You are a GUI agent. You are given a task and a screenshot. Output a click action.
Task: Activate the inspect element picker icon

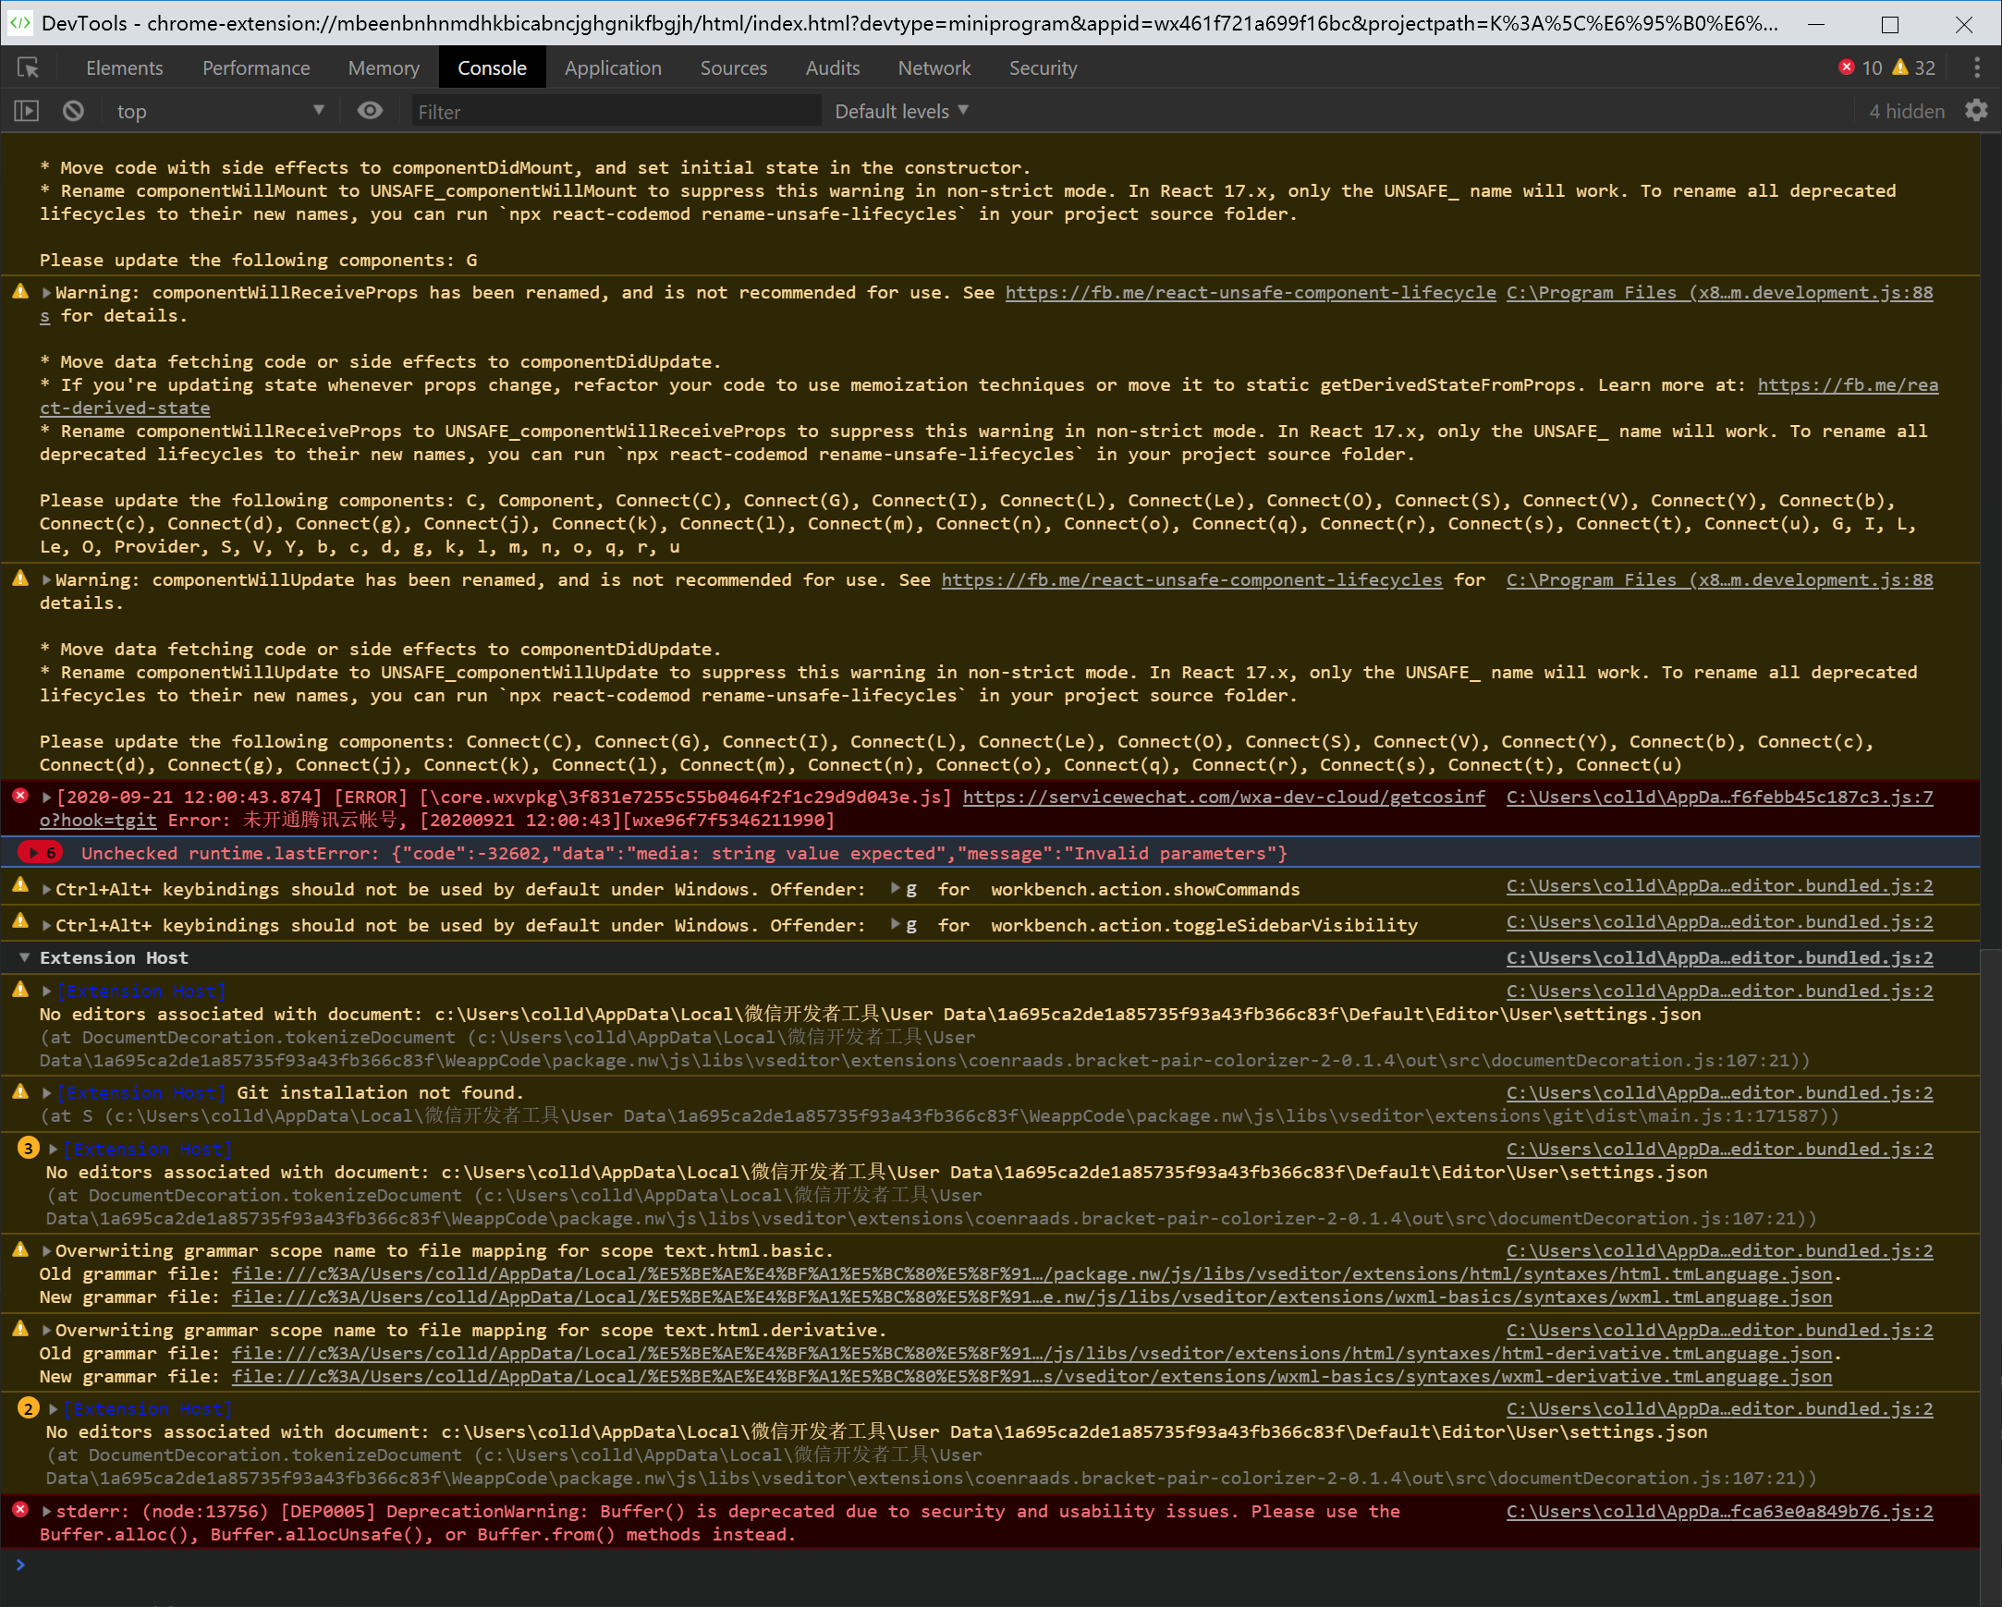pyautogui.click(x=28, y=67)
